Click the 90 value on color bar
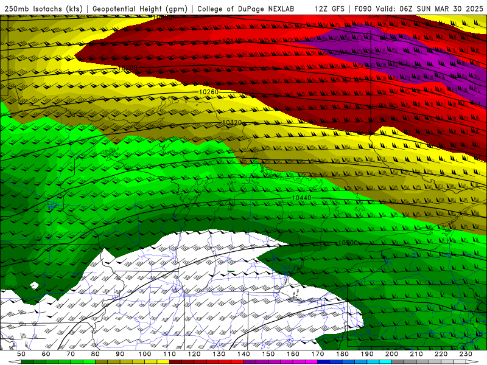Image resolution: width=487 pixels, height=365 pixels. point(120,354)
